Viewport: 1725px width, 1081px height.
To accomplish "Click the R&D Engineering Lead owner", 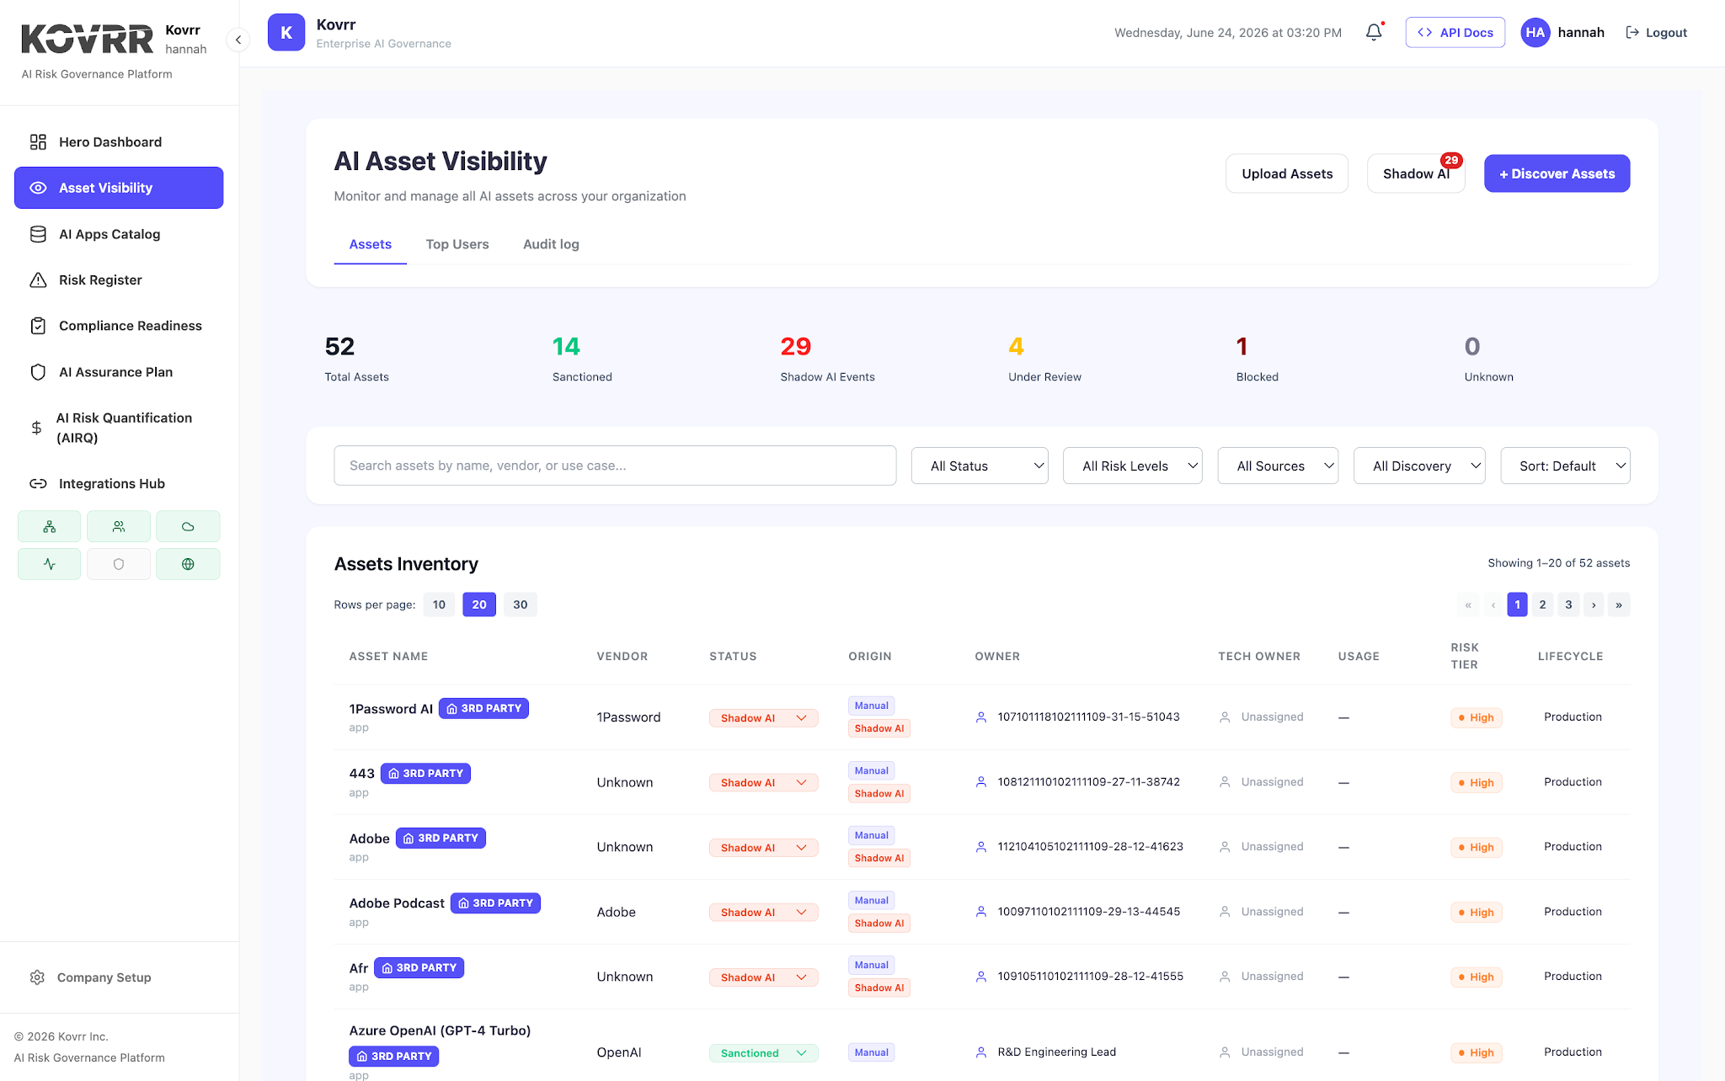I will click(1056, 1052).
